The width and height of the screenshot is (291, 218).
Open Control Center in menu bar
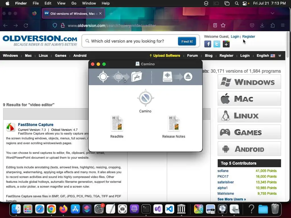pos(245,3)
